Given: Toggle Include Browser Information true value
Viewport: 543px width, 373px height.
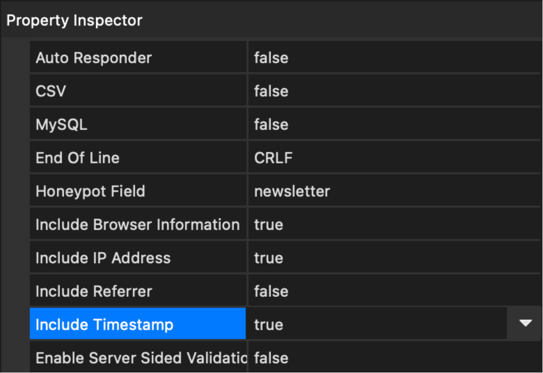Looking at the screenshot, I should point(269,224).
